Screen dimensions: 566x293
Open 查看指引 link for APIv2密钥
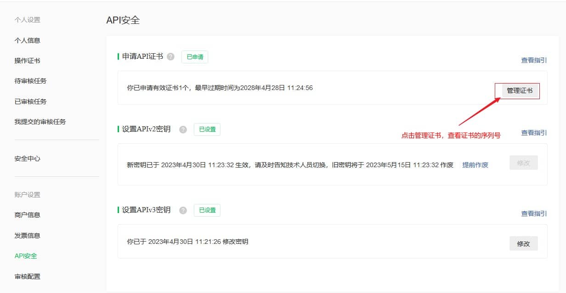pos(533,133)
